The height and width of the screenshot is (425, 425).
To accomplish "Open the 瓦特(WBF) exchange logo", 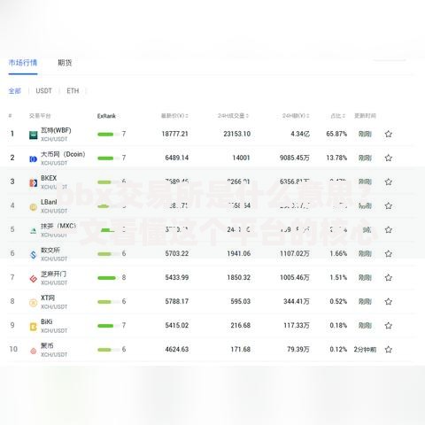I will tap(33, 135).
